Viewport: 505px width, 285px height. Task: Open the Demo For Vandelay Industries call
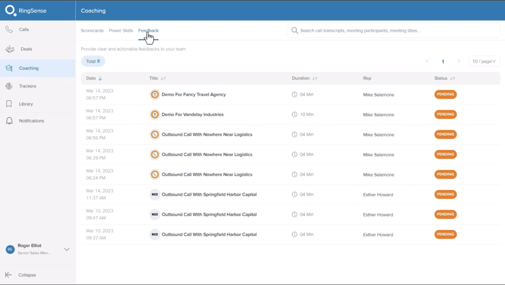pyautogui.click(x=192, y=114)
